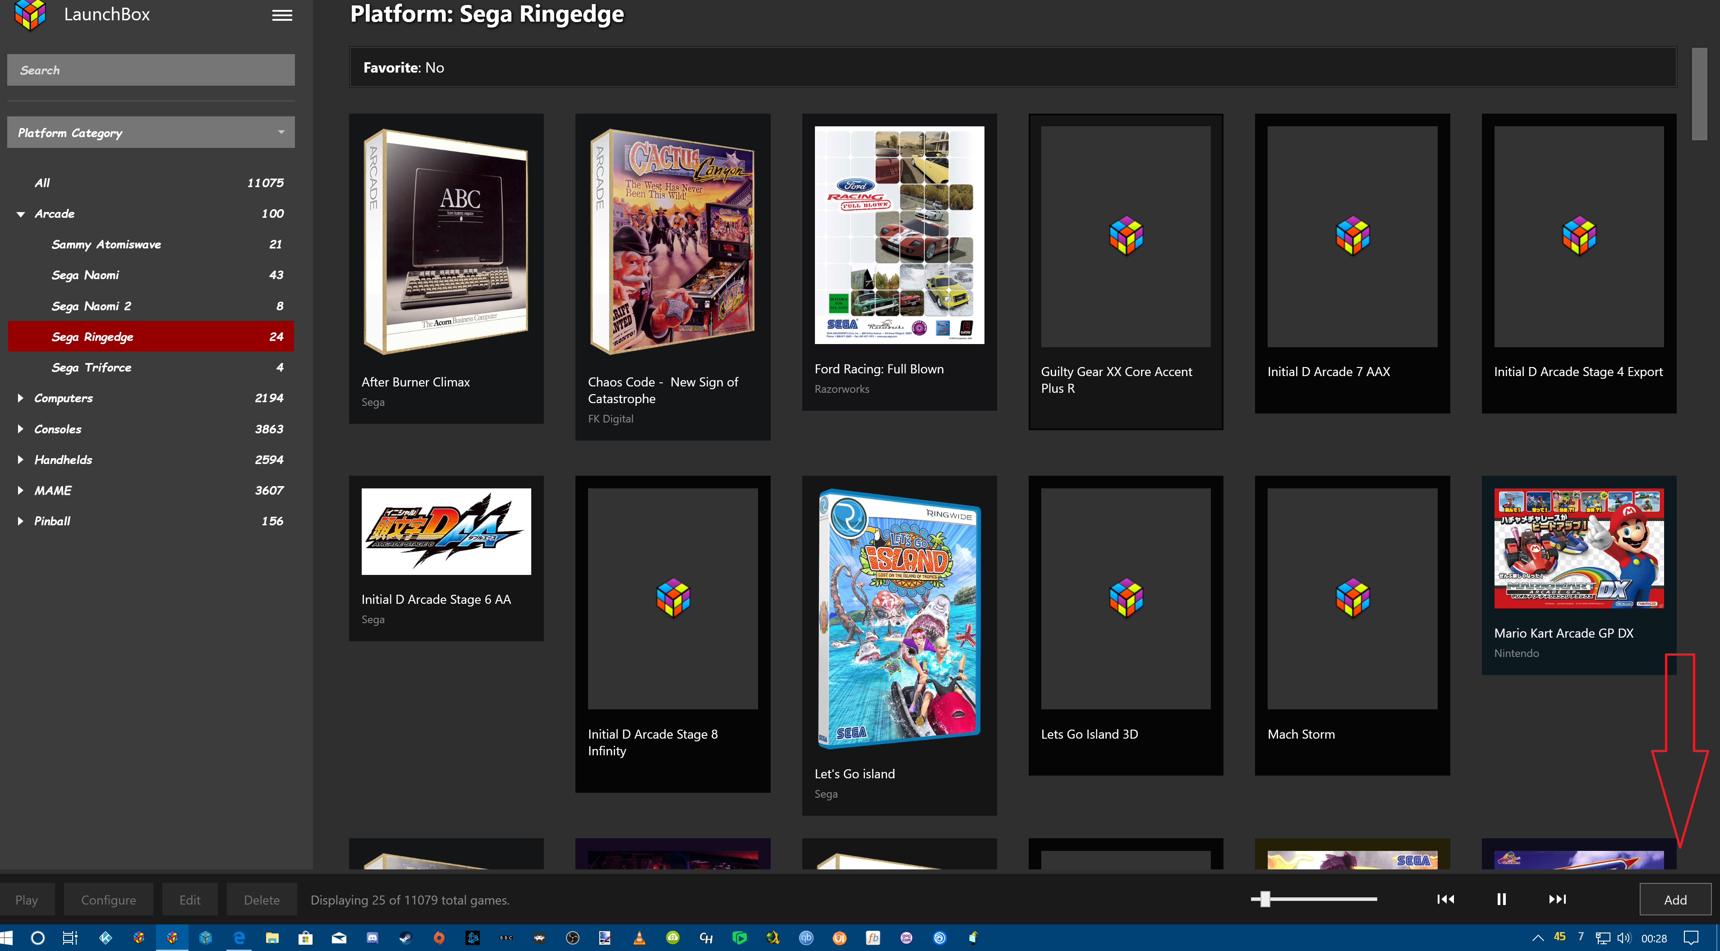Open Task View on the taskbar
1720x951 pixels.
click(70, 937)
